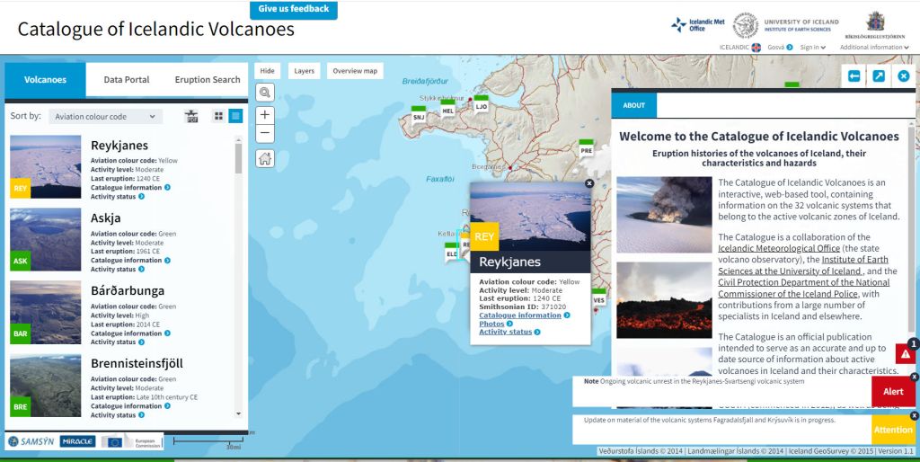Click the PDF export icon in list

pyautogui.click(x=191, y=116)
